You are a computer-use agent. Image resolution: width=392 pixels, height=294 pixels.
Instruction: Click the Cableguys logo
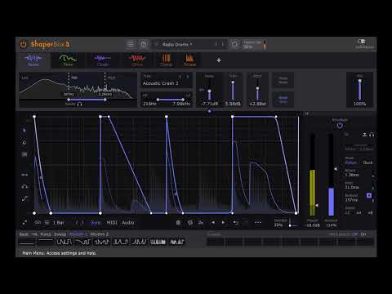[364, 44]
